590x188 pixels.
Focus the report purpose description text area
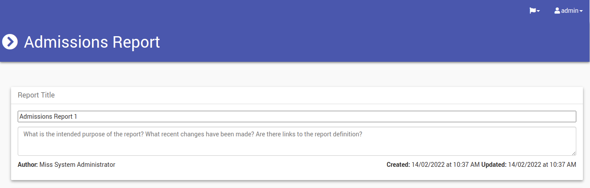click(297, 141)
